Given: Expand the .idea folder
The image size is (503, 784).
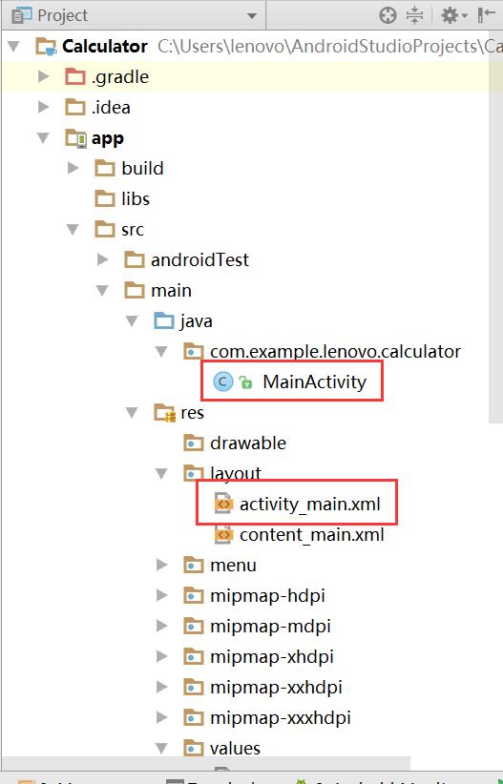Looking at the screenshot, I should [x=44, y=107].
